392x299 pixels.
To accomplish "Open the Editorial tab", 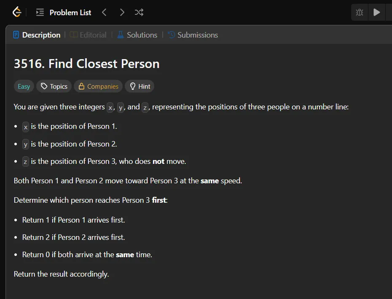I will (88, 35).
